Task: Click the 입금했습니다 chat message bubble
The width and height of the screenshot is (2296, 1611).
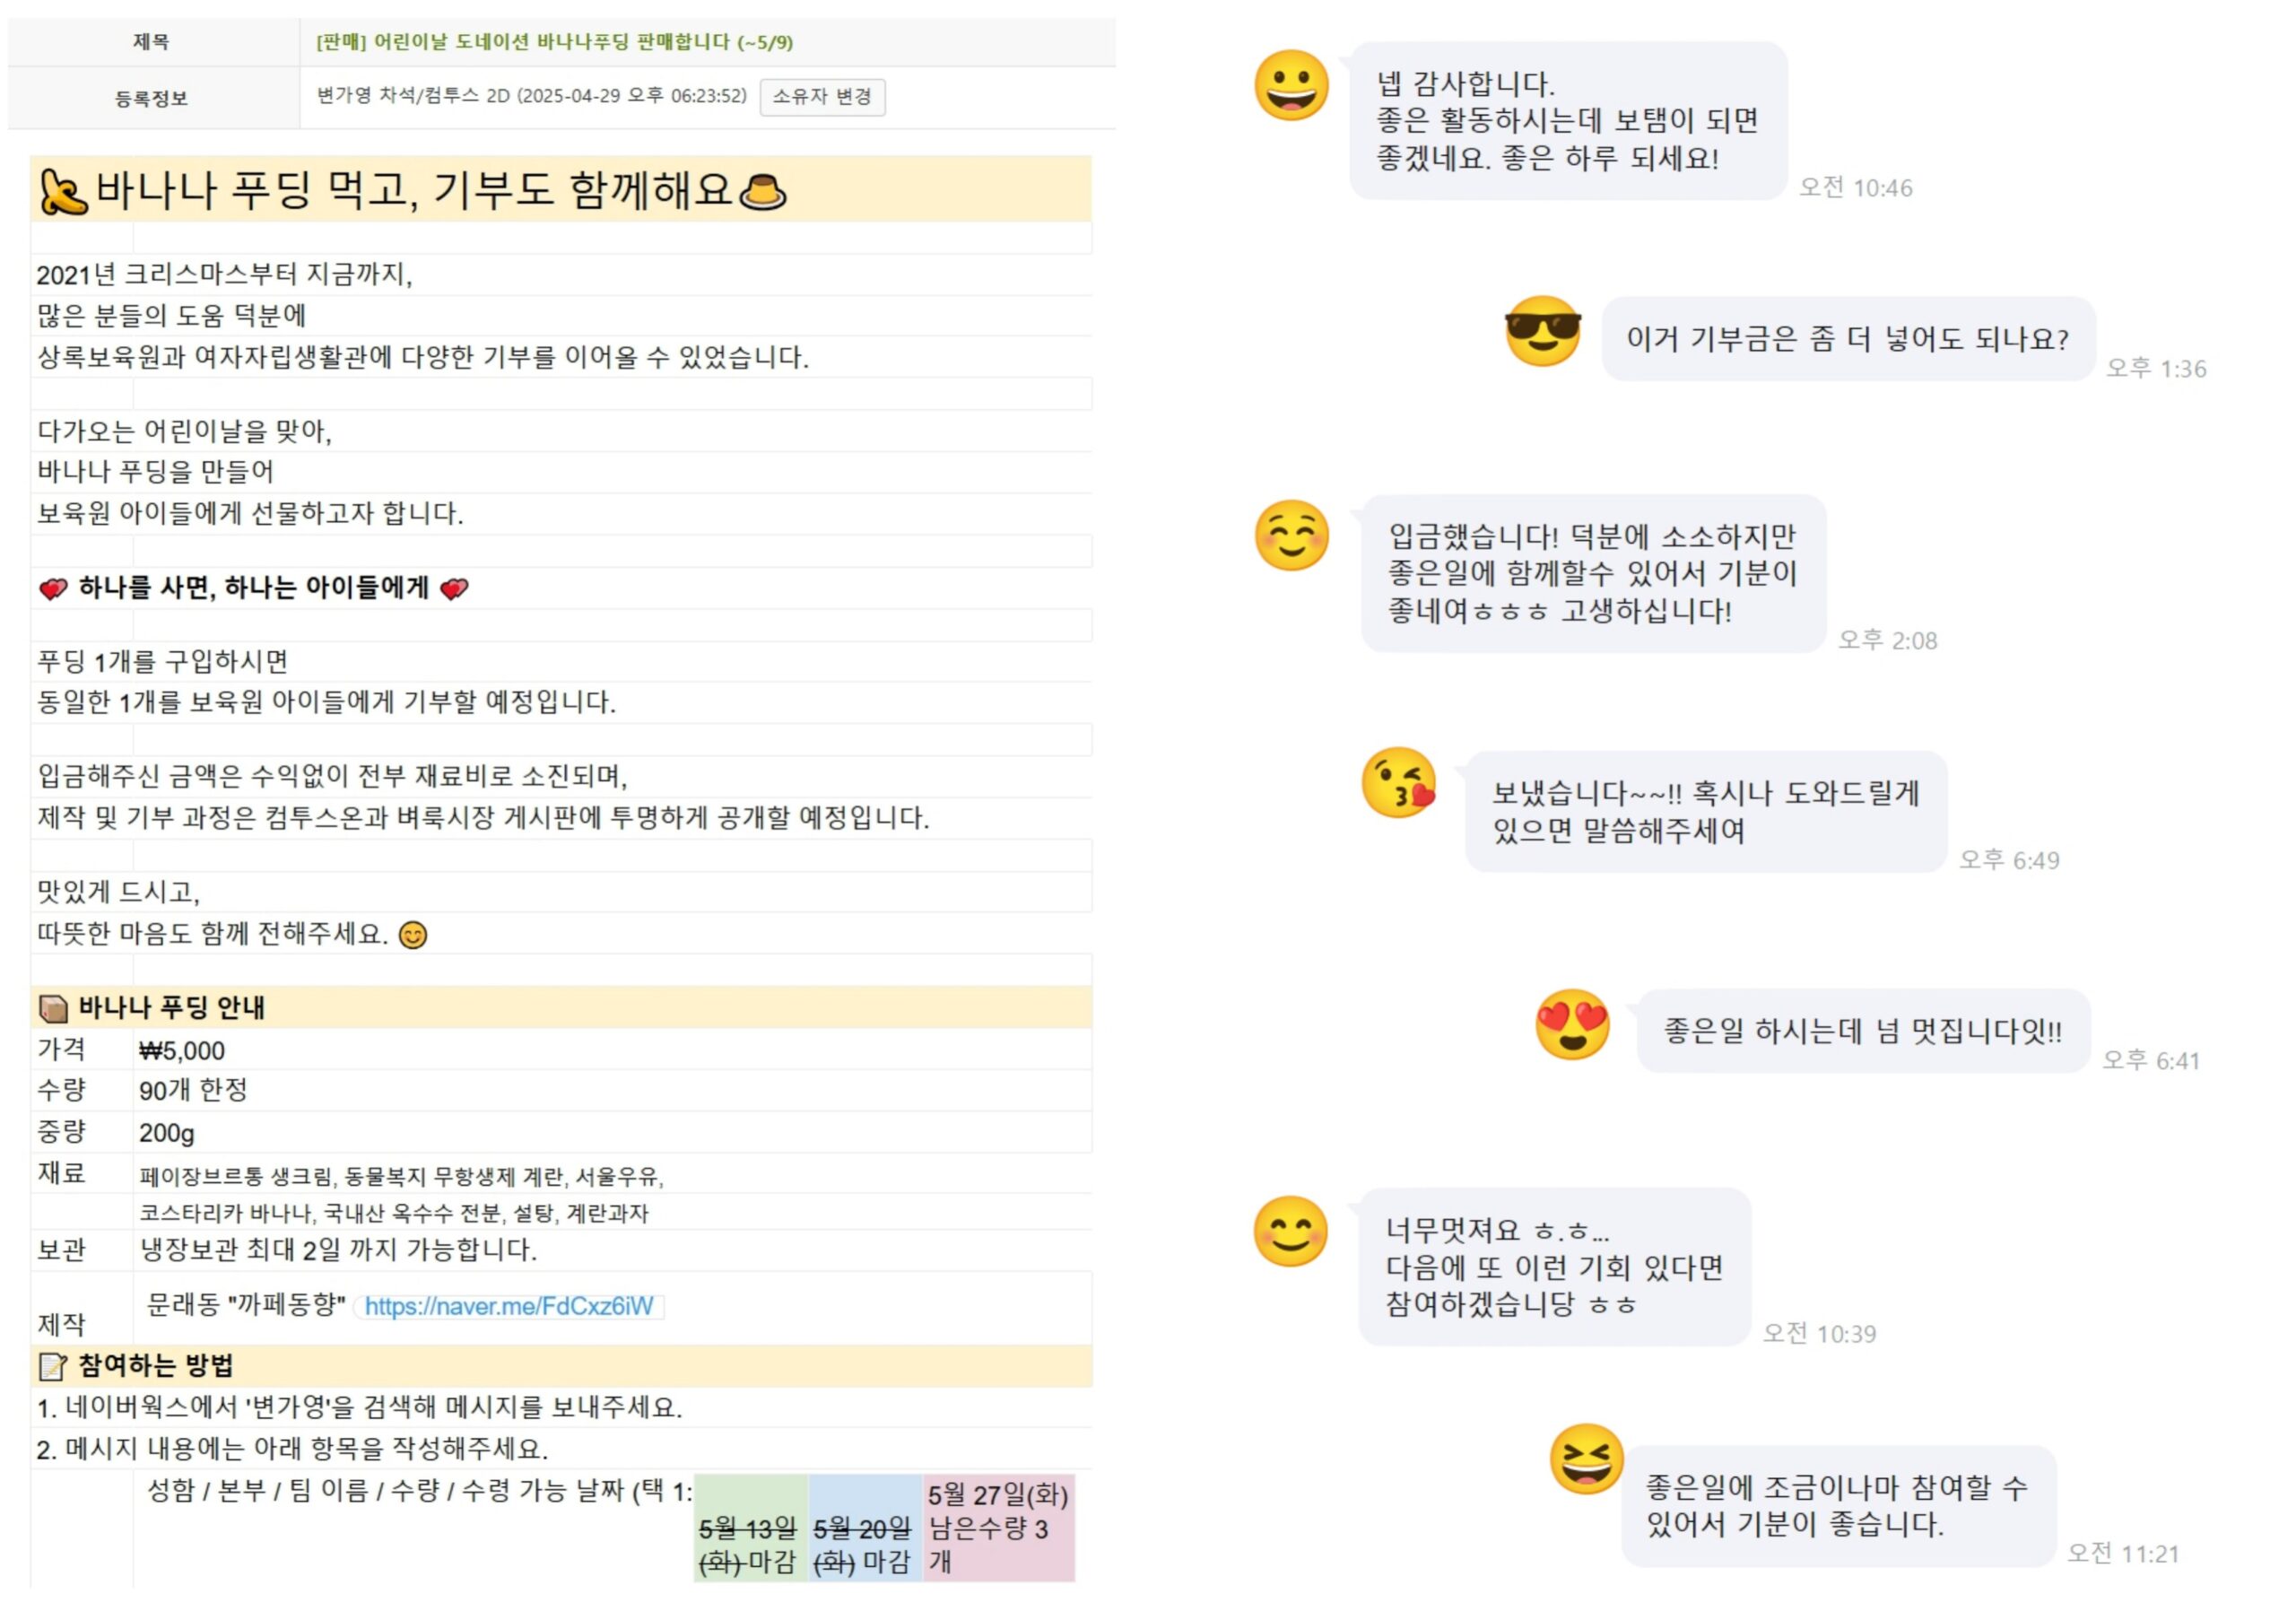Action: (1593, 573)
